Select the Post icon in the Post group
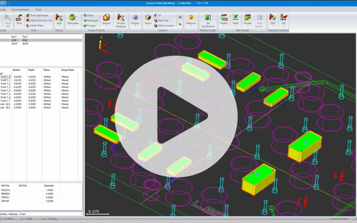 click(x=19, y=20)
